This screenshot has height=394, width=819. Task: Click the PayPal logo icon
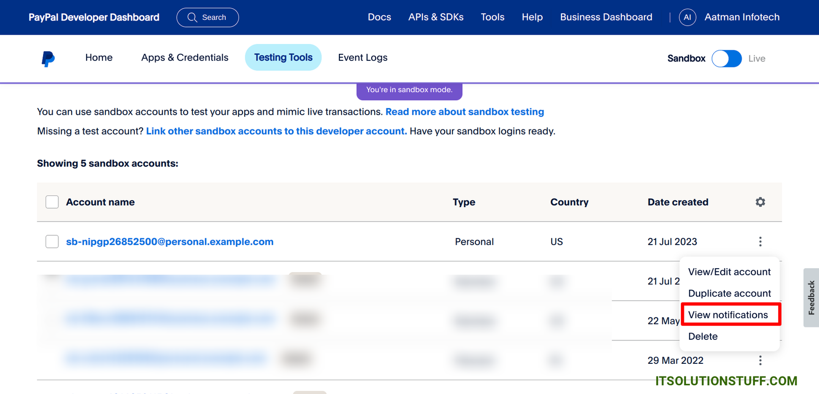coord(48,59)
